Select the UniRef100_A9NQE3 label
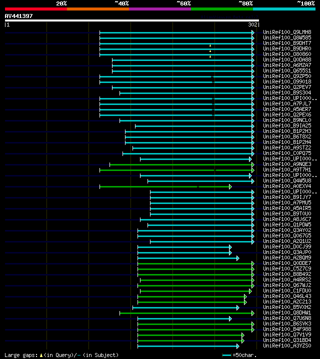 tap(287, 164)
